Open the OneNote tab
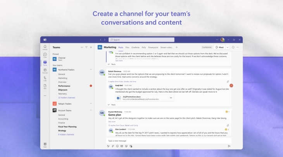 tap(135, 47)
